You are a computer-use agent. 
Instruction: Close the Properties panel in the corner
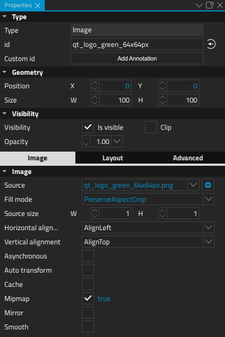click(x=220, y=5)
